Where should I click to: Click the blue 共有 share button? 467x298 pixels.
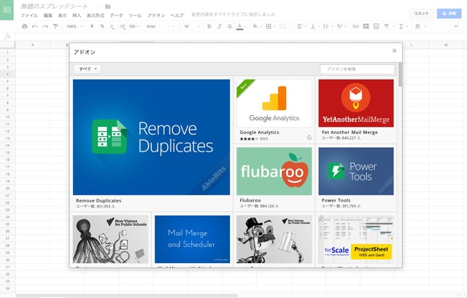click(x=449, y=13)
